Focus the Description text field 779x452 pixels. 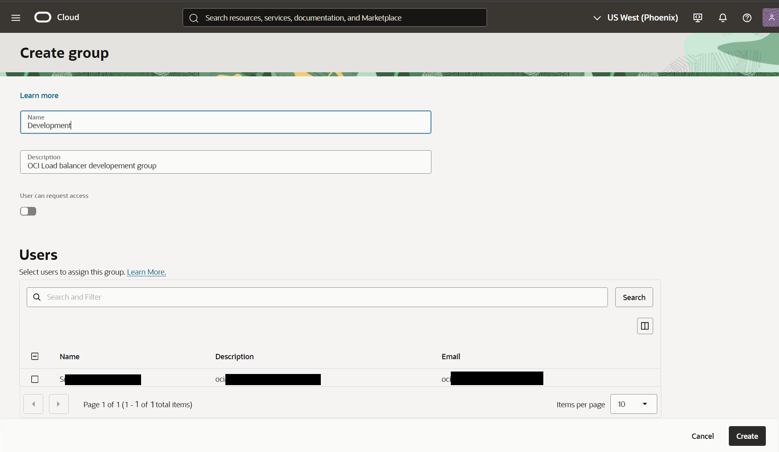[x=225, y=165]
